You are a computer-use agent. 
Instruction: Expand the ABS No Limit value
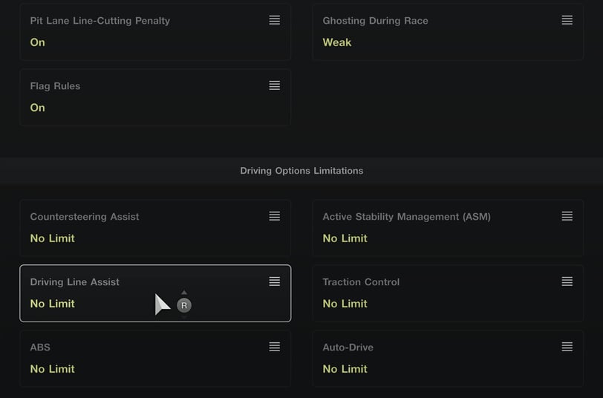point(52,369)
